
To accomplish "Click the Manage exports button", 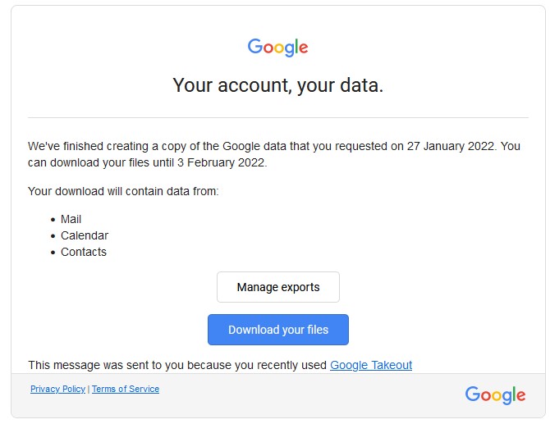I will pyautogui.click(x=278, y=287).
